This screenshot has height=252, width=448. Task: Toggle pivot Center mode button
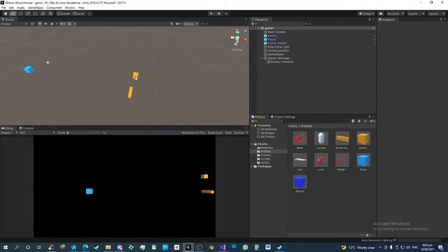(x=64, y=14)
